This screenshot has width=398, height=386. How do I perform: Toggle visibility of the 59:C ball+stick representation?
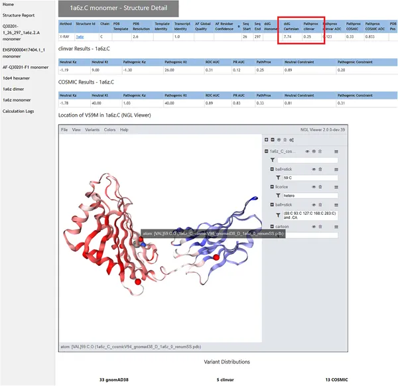tap(314, 169)
